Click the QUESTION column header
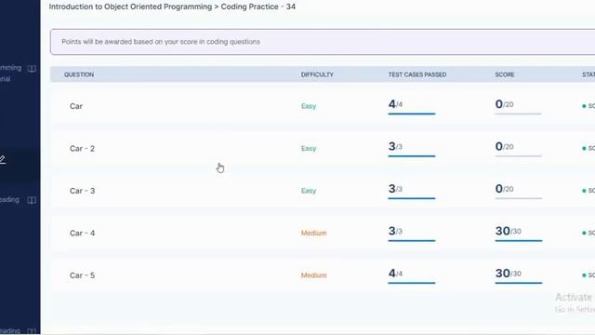595x335 pixels. (79, 74)
